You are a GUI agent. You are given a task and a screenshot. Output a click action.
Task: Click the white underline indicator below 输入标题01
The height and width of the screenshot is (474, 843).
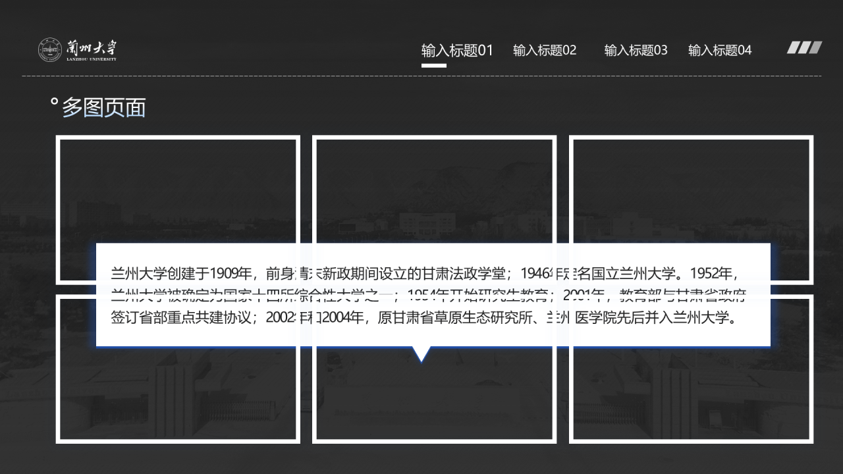[x=433, y=66]
